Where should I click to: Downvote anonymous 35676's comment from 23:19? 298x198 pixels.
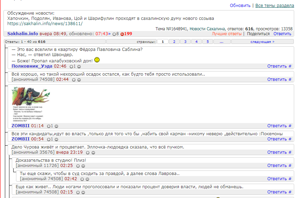[x=93, y=153]
